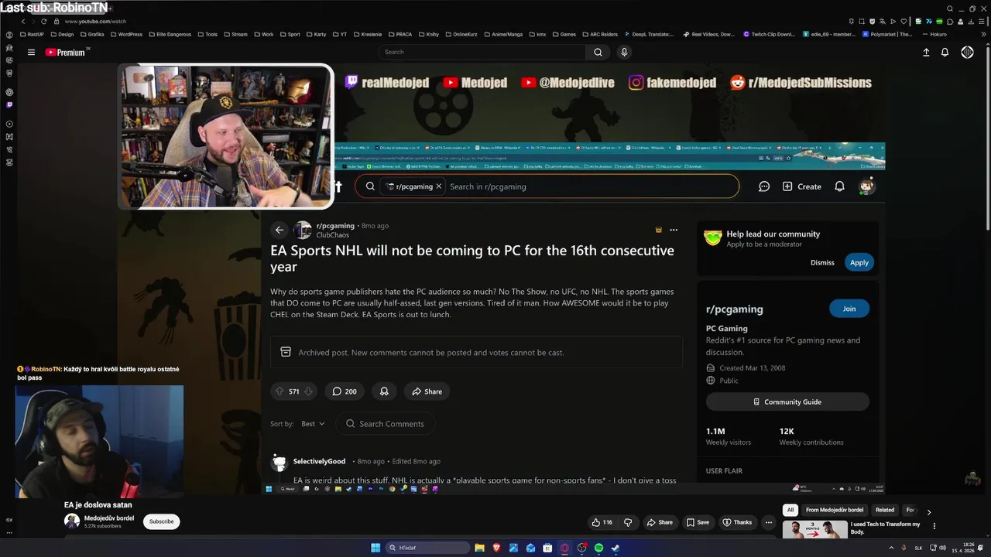Open the 'WordPress' bookmarks folder
This screenshot has height=557, width=991.
coord(125,34)
